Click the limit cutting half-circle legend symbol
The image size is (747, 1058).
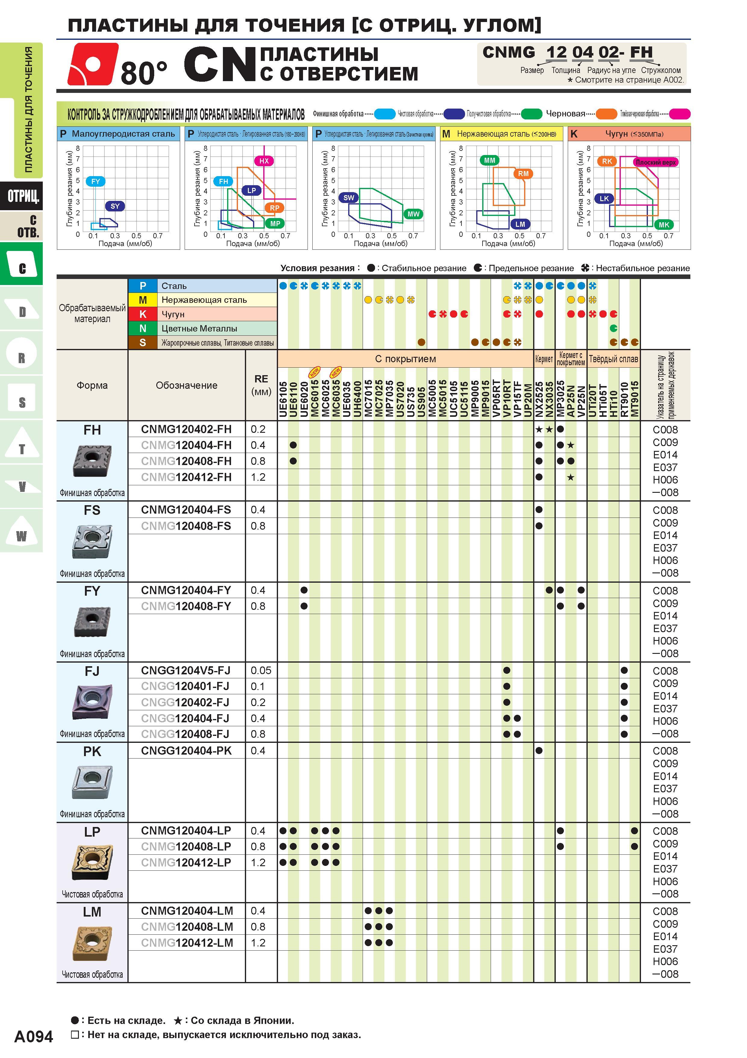478,268
